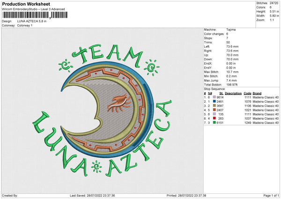Click the 'N#' column header
The image size is (281, 199).
click(210, 93)
